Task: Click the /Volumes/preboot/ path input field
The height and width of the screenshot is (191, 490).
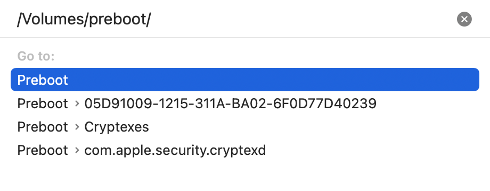Action: click(234, 19)
